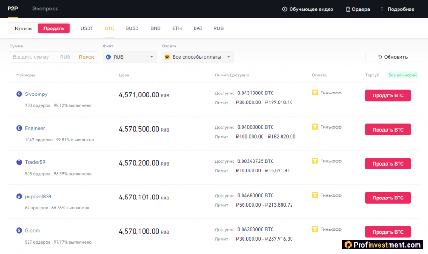Viewport: 428px width, 254px height.
Task: Click the Цена column header
Action: pyautogui.click(x=124, y=75)
